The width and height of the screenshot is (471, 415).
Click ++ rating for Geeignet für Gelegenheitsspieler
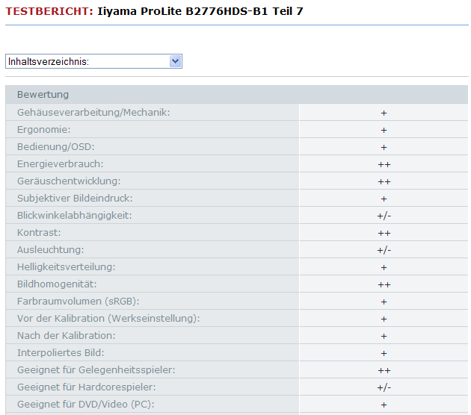point(384,370)
